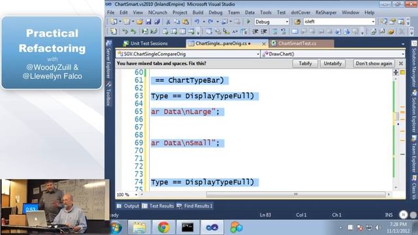Open the Toolbox side panel
Screen dimensions: 418x235
tap(108, 94)
